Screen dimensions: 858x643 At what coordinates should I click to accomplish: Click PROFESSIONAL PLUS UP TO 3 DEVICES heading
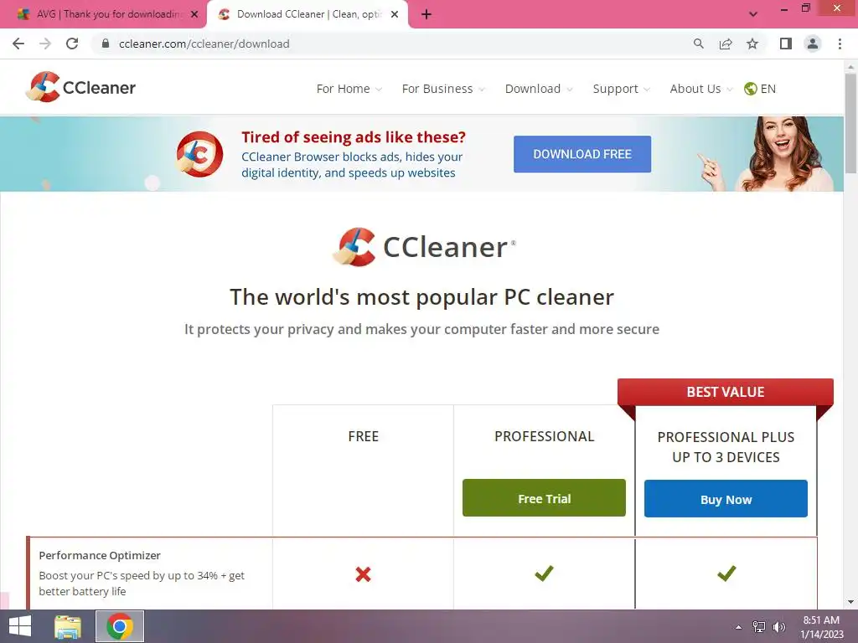pos(726,447)
